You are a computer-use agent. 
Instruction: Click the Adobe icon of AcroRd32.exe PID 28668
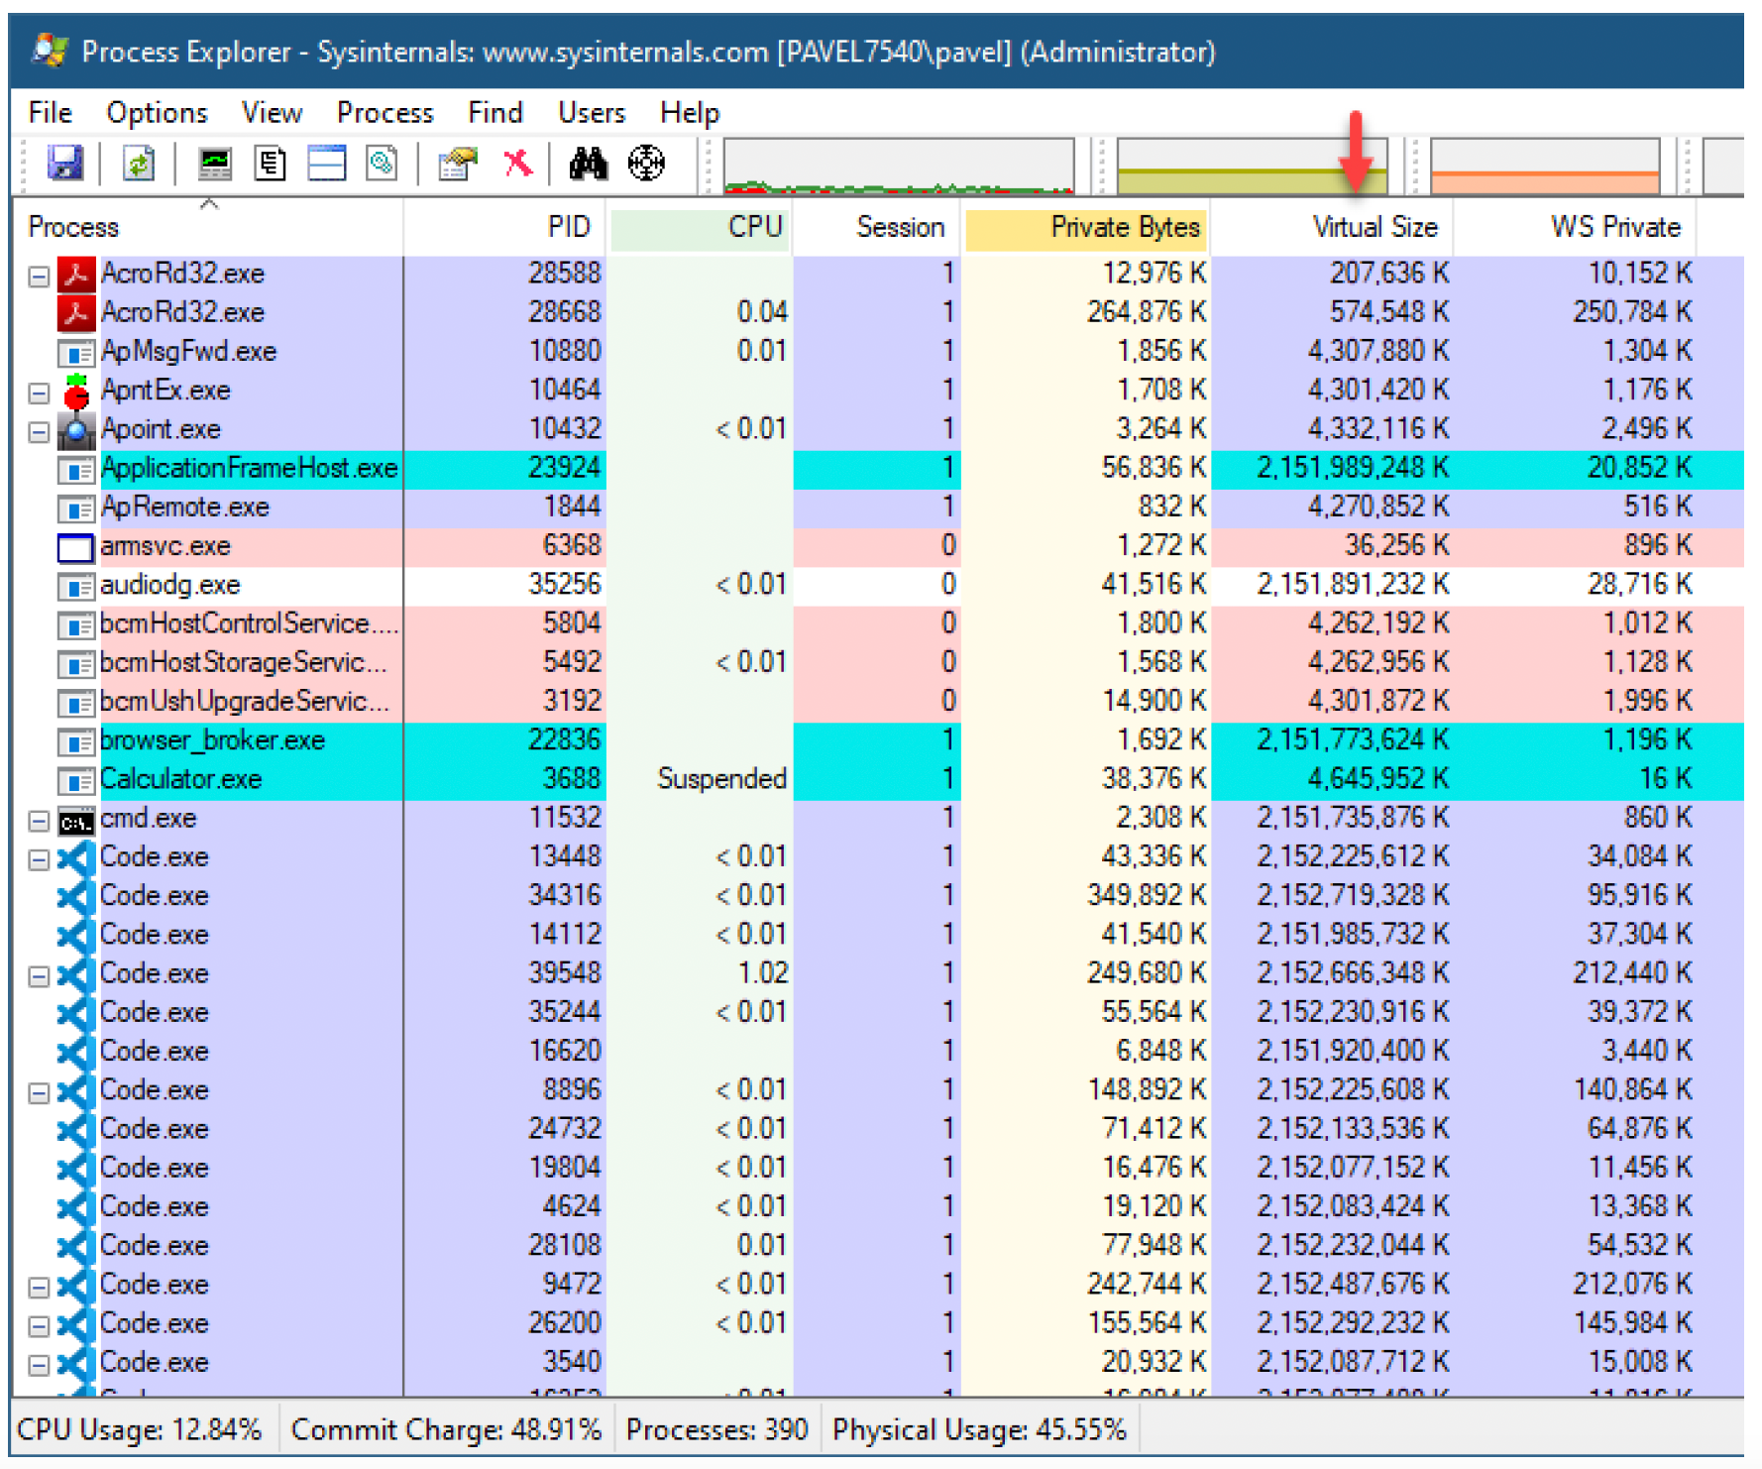pyautogui.click(x=76, y=312)
